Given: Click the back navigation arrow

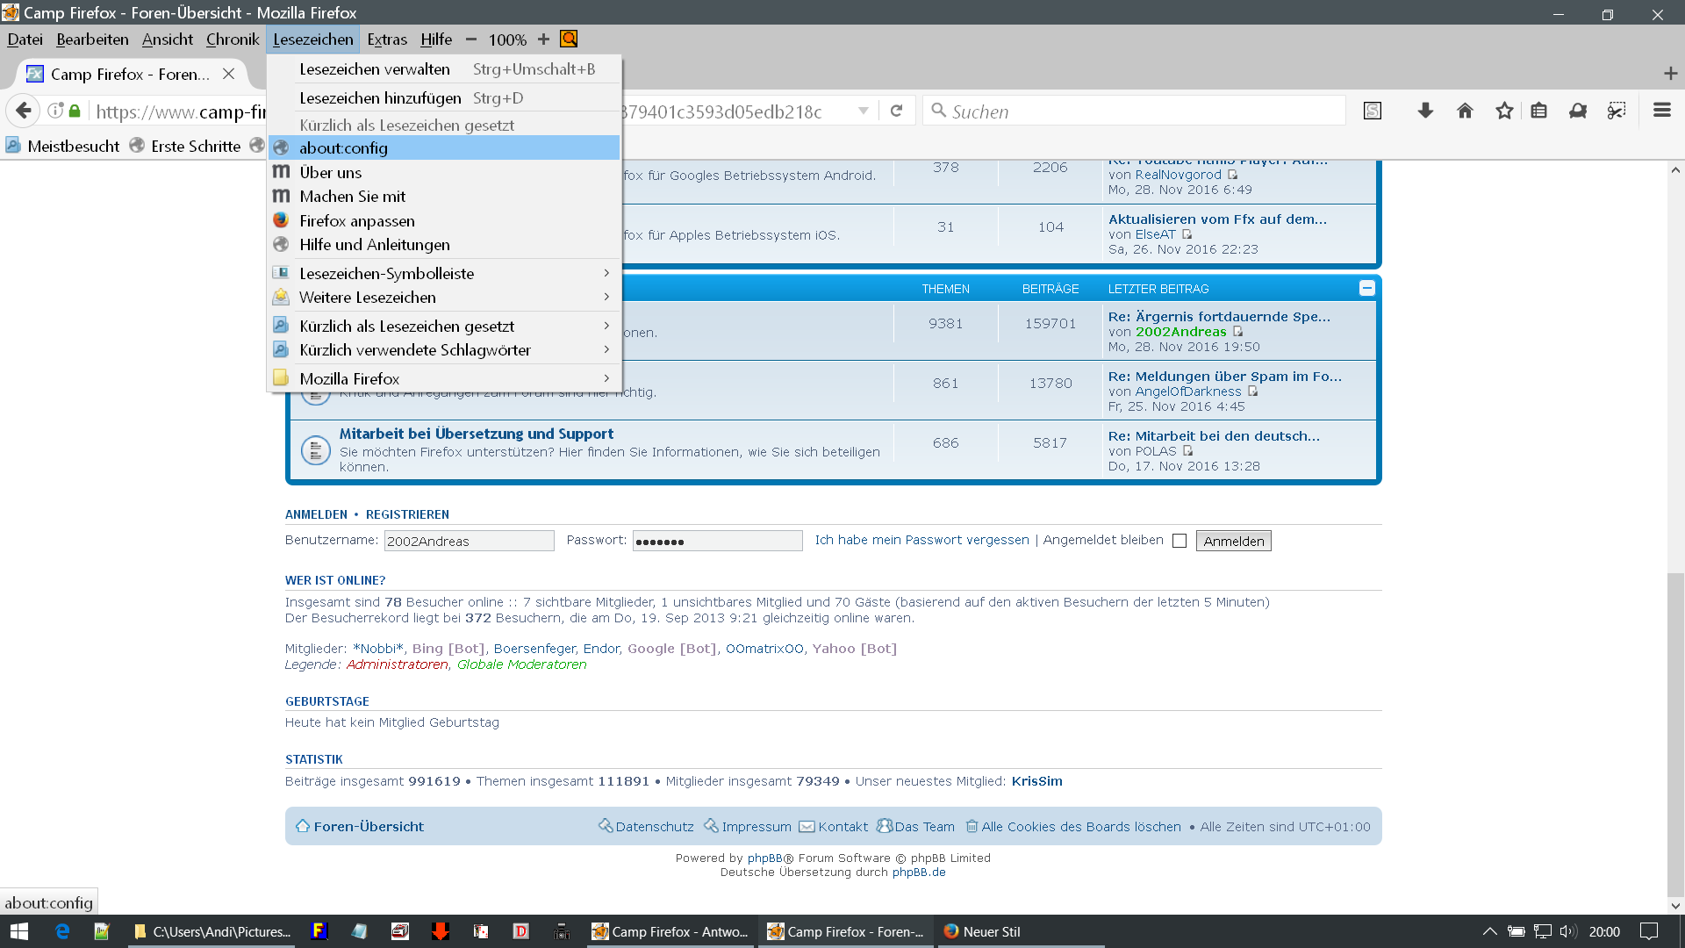Looking at the screenshot, I should (24, 111).
